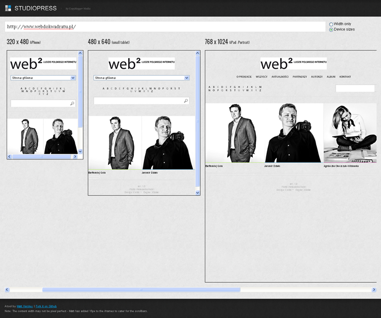The image size is (381, 318).
Task: Click left arrow of the bottom page scrollbar
Action: click(7, 289)
